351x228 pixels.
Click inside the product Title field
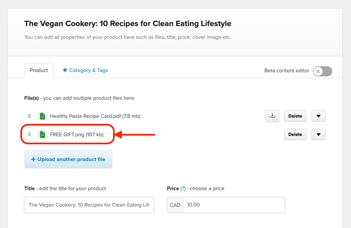coord(89,205)
